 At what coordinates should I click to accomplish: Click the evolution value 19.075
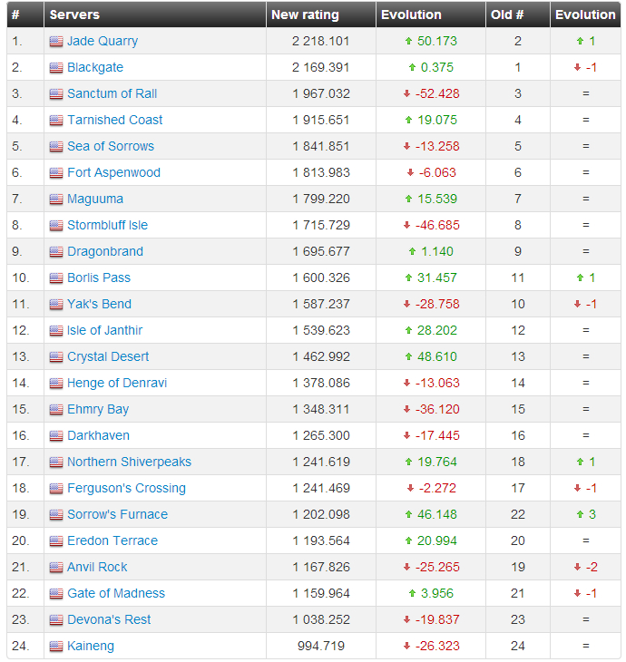[437, 120]
